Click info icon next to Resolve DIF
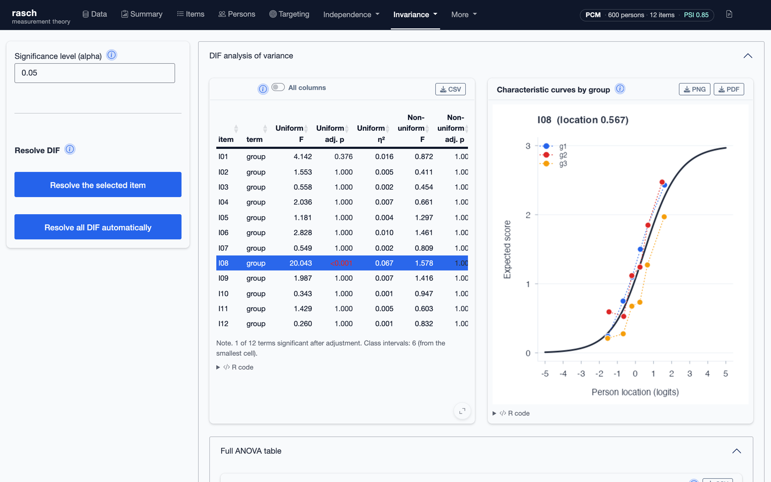The width and height of the screenshot is (771, 482). click(x=70, y=149)
